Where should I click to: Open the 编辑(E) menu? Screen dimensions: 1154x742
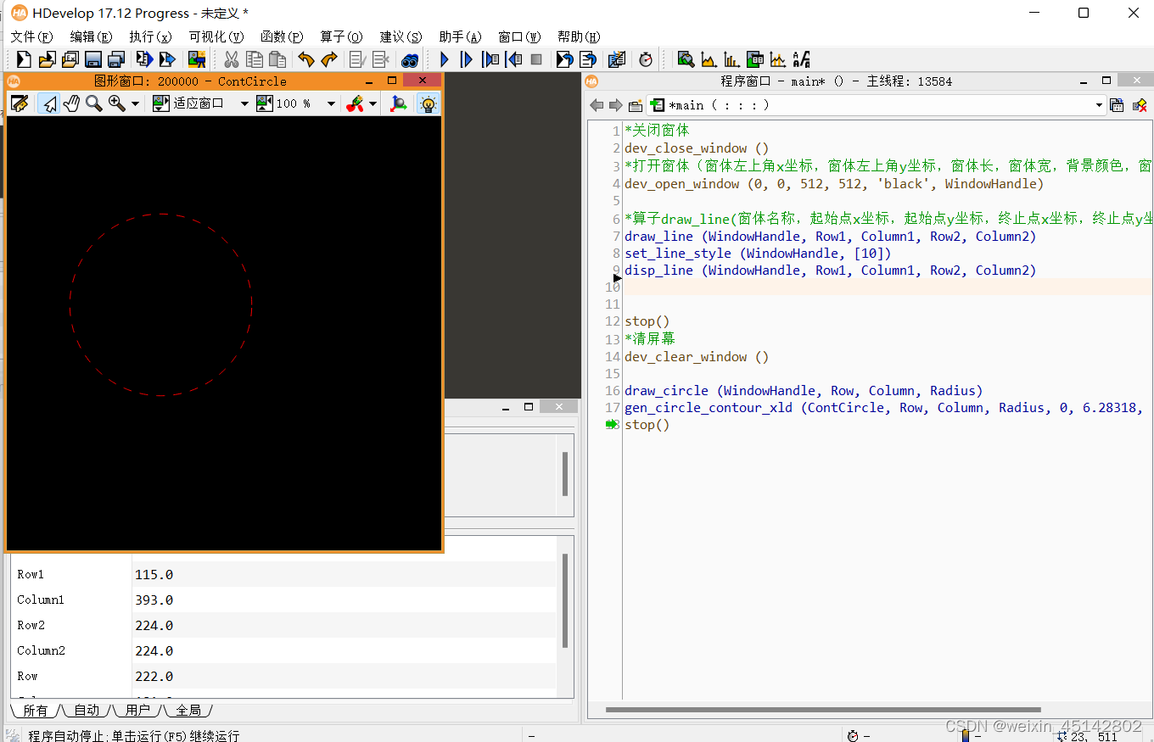(91, 36)
